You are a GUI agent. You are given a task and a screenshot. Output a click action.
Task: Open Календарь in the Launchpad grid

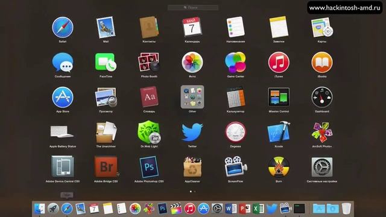click(x=192, y=28)
